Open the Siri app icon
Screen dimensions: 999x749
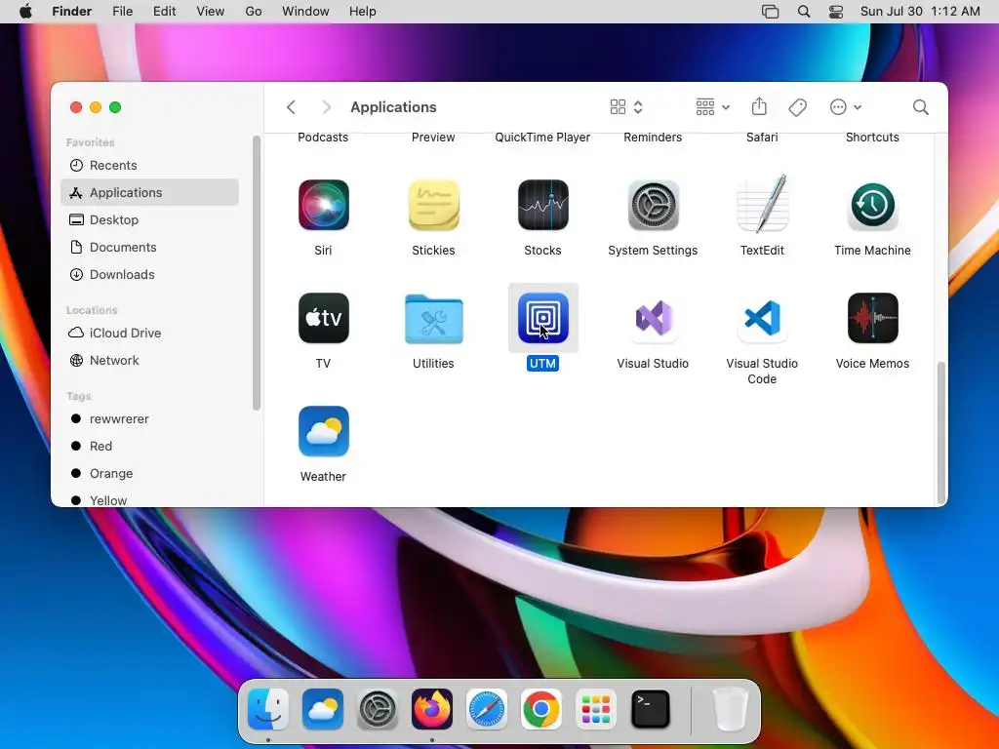pyautogui.click(x=323, y=205)
